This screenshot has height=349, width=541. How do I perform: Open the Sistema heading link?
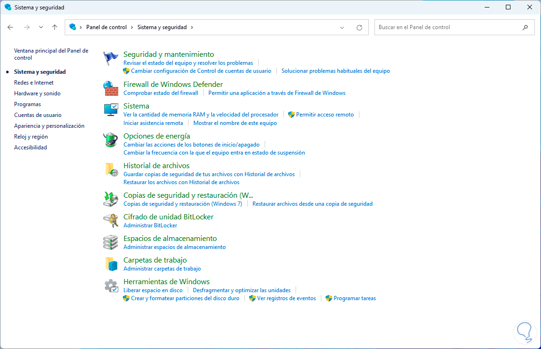pyautogui.click(x=136, y=106)
